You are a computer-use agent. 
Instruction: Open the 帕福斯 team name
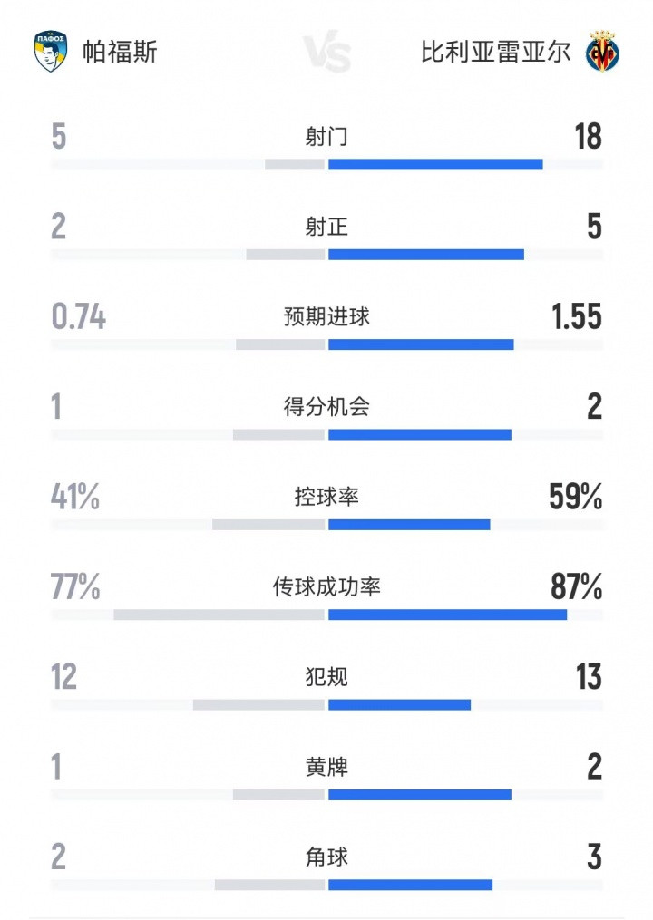[120, 52]
